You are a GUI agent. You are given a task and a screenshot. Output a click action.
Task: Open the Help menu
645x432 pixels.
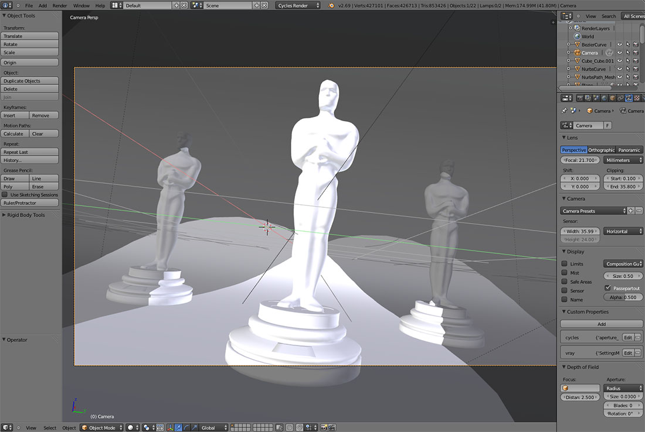[100, 5]
